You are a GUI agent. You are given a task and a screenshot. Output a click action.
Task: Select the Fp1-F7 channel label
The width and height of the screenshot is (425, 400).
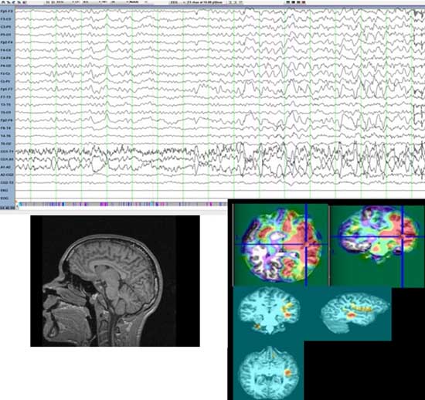click(7, 89)
